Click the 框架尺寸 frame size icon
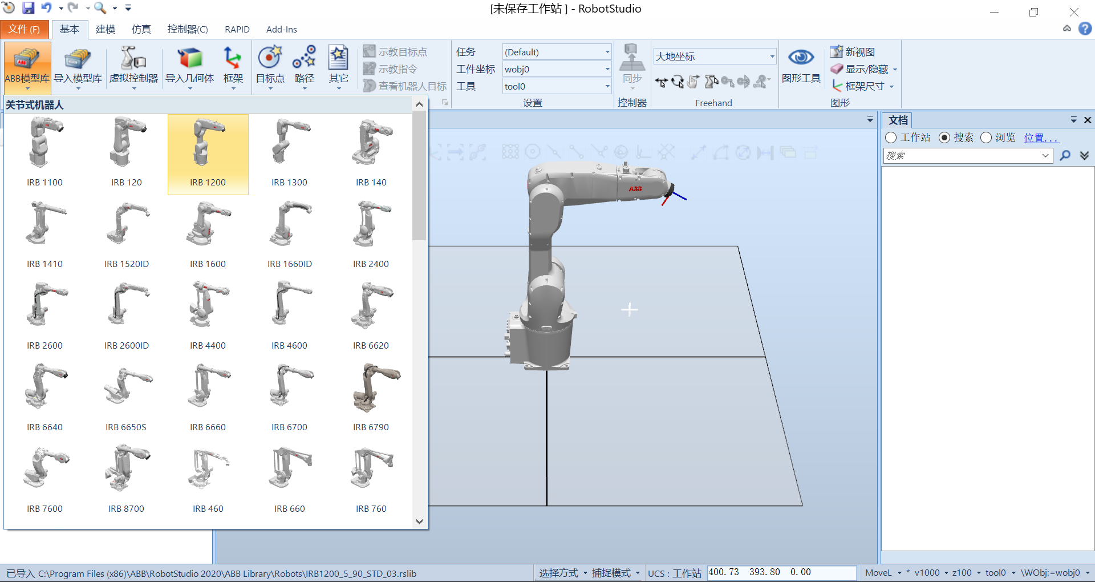The image size is (1095, 582). pyautogui.click(x=837, y=86)
